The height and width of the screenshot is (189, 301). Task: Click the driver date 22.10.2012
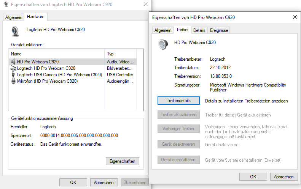(x=220, y=68)
